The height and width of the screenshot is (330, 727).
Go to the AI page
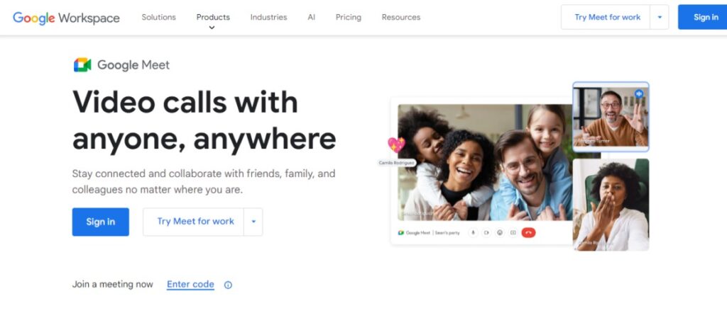coord(312,17)
